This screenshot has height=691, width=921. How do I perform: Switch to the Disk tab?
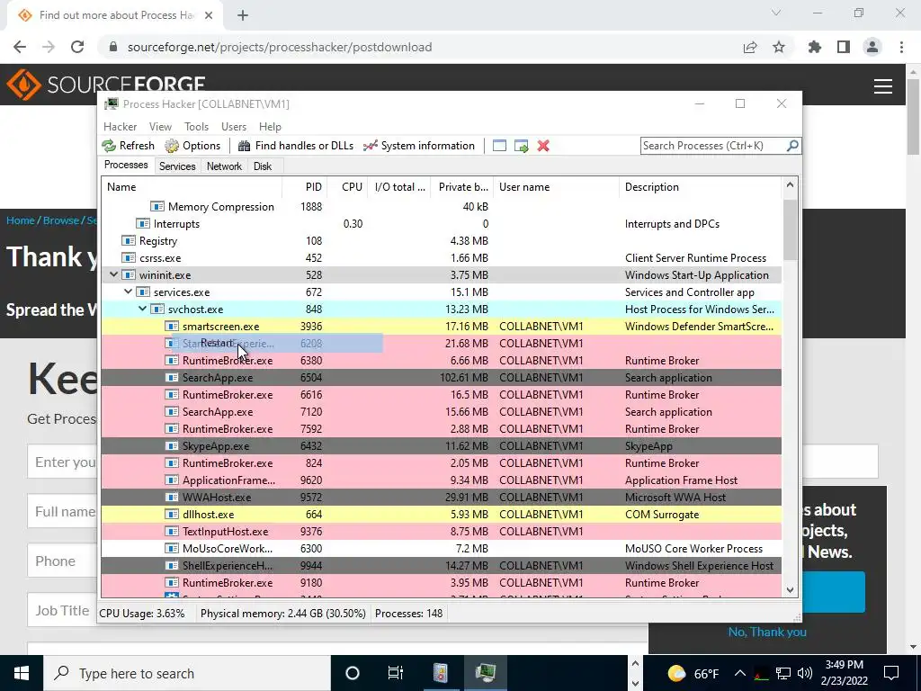tap(263, 166)
